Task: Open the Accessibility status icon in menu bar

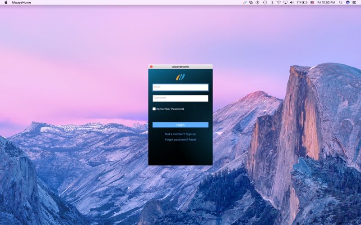Action: pyautogui.click(x=257, y=3)
